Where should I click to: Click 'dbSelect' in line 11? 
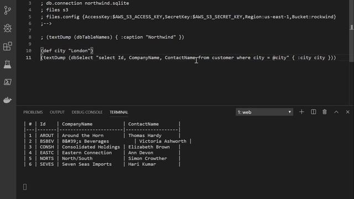coord(82,57)
